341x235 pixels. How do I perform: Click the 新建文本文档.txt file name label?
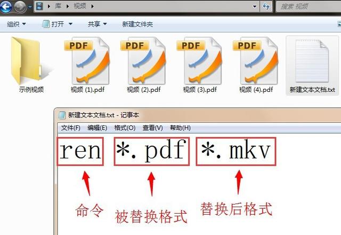click(312, 90)
